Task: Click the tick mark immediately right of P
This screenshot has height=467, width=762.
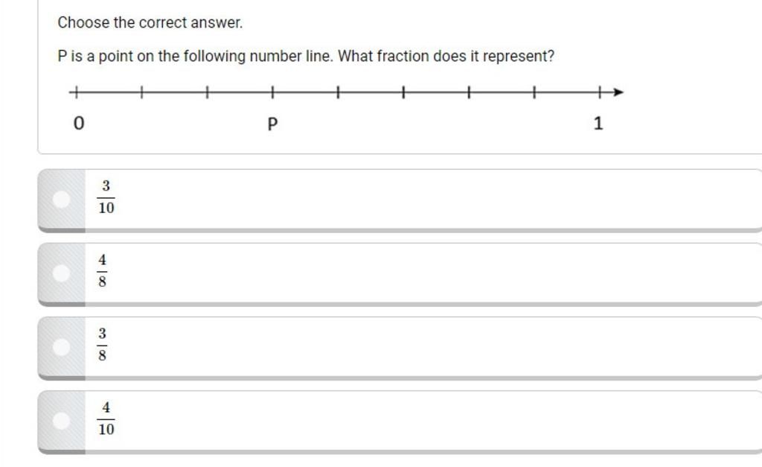Action: click(x=339, y=92)
